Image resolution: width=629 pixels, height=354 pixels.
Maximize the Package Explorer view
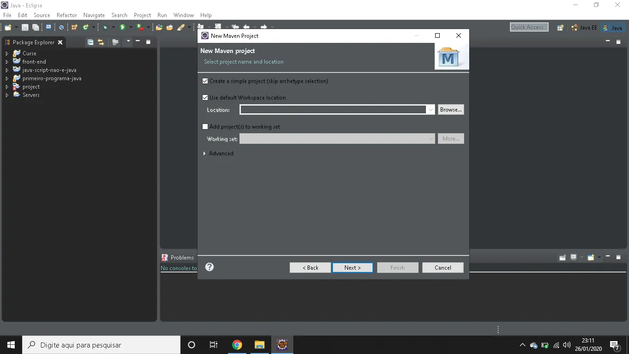coord(148,42)
